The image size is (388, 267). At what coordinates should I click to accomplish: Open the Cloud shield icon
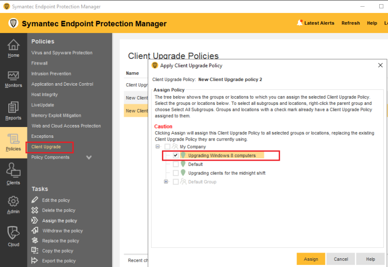click(x=13, y=232)
